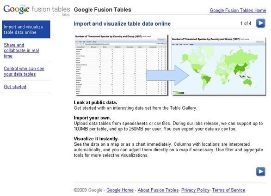The image size is (271, 196).
Task: Click the top next-page arrow icon
Action: pos(261,23)
